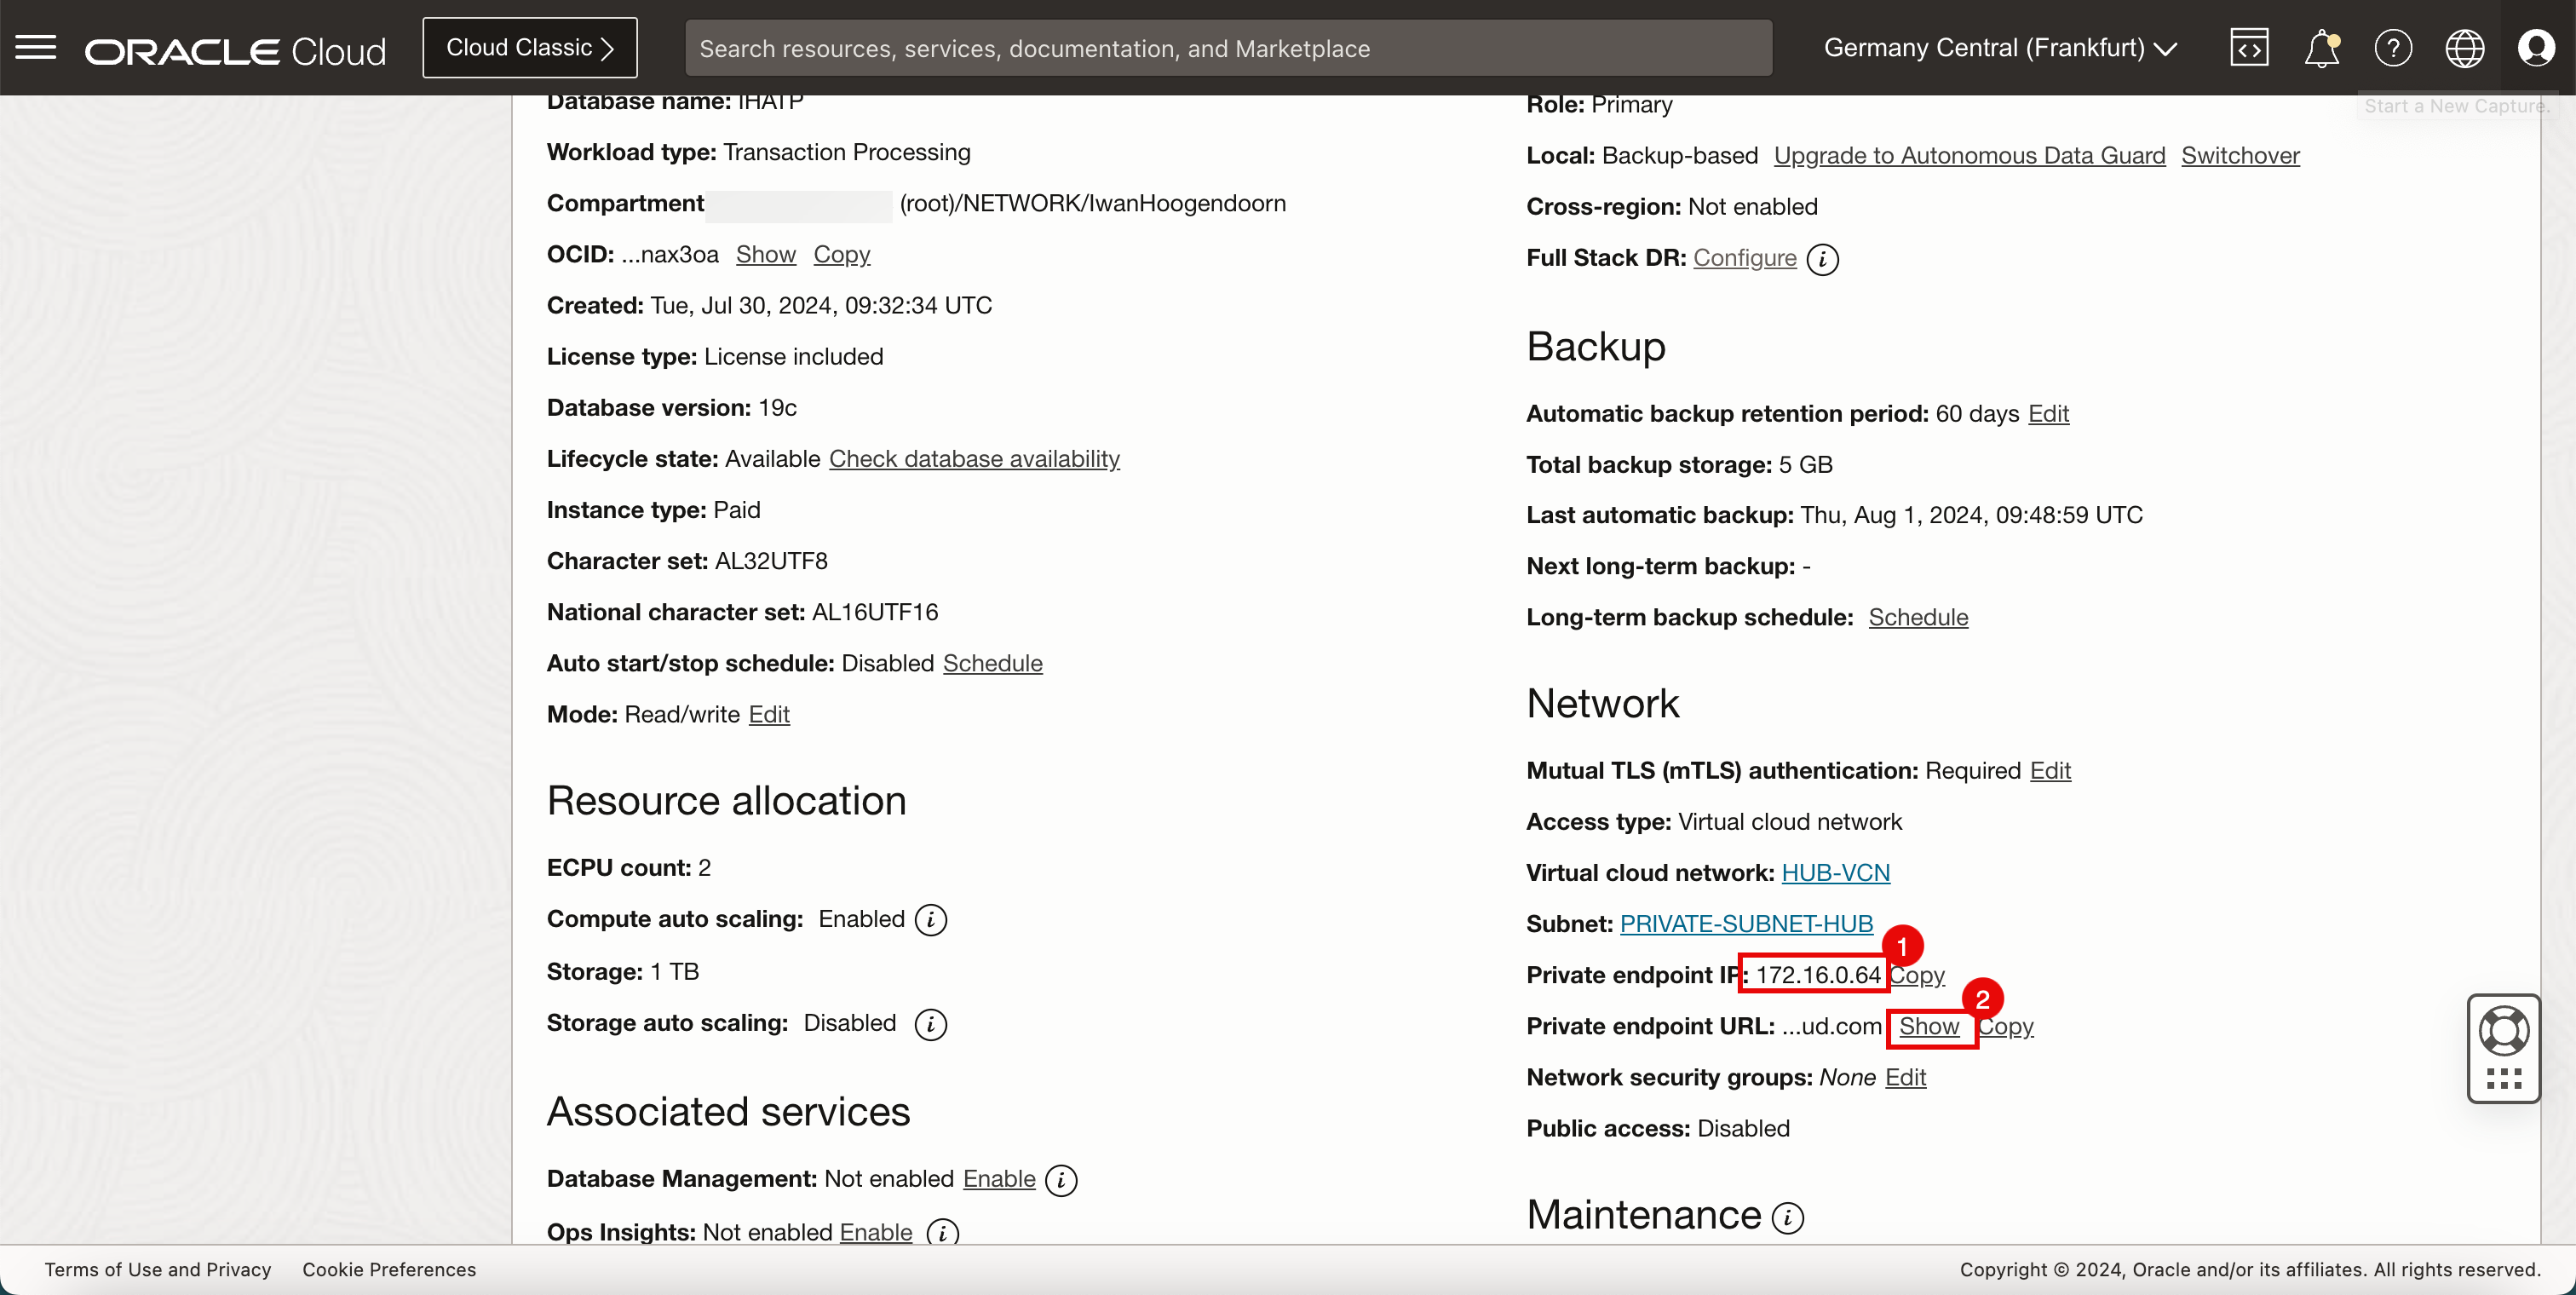Click the info icon beside Storage auto scaling
2576x1295 pixels.
pos(931,1024)
